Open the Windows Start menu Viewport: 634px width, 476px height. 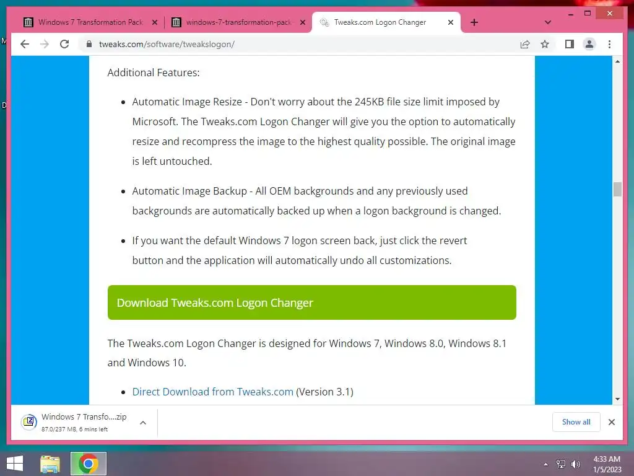point(15,464)
